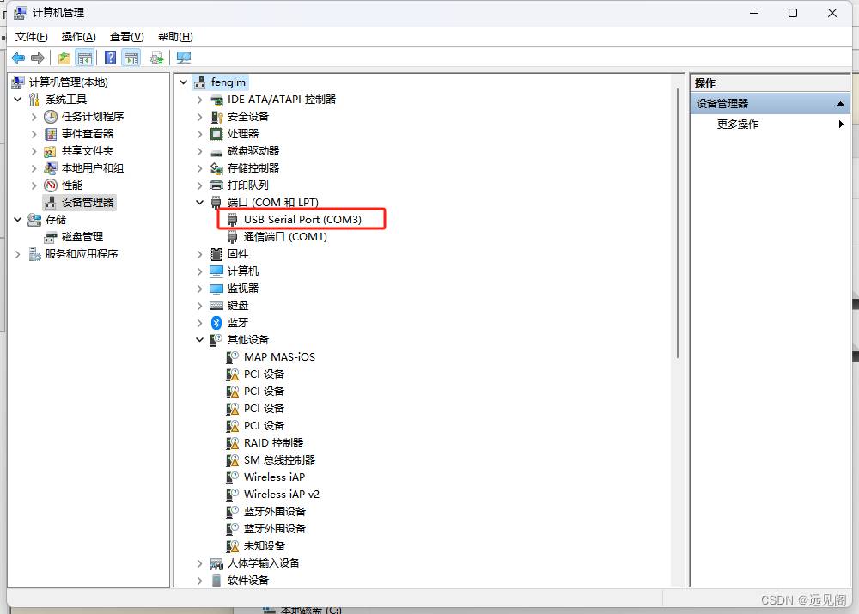Open 更多操作 submenu in actions pane
859x614 pixels.
(770, 125)
